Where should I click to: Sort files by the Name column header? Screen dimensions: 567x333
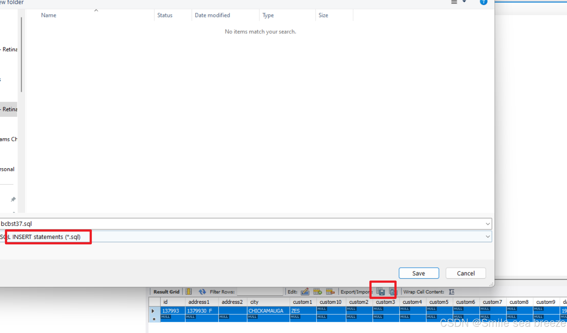pos(49,15)
